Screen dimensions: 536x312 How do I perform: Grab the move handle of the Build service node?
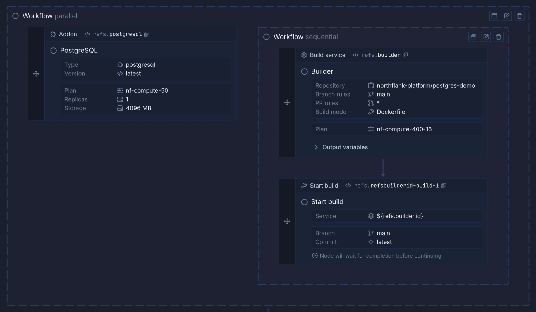tap(287, 102)
